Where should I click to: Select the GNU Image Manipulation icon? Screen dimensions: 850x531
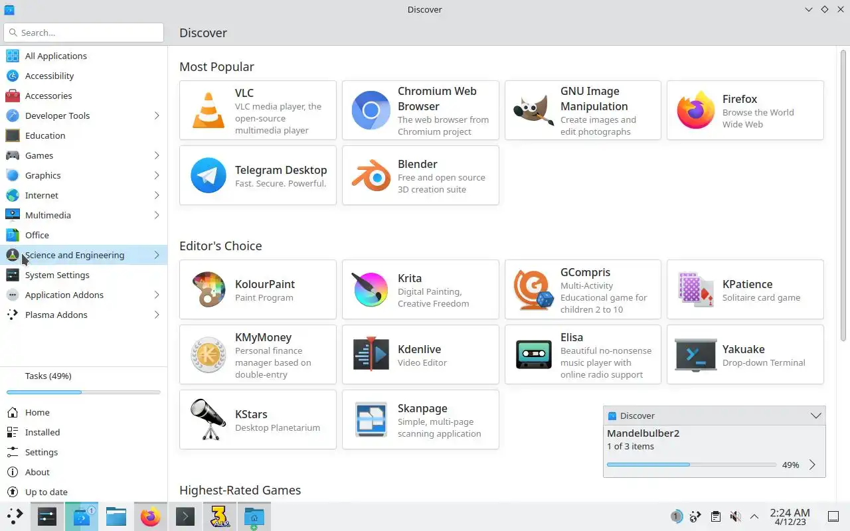[x=533, y=110]
